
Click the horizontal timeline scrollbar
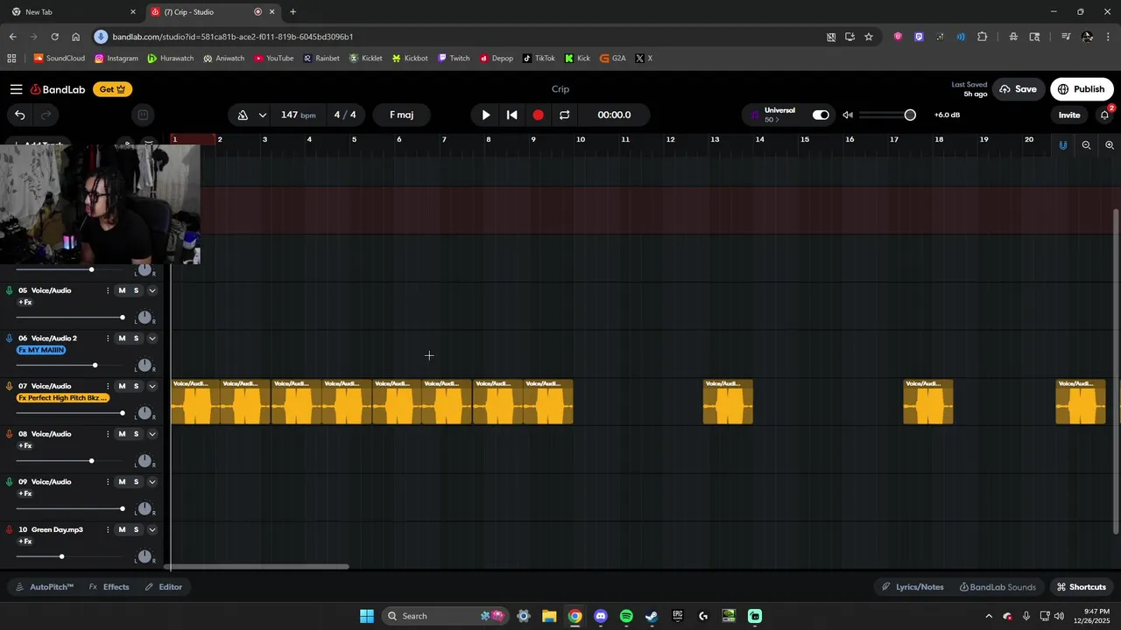[257, 567]
